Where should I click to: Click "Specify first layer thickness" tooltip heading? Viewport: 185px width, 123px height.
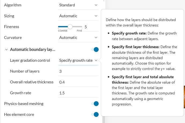135,47
